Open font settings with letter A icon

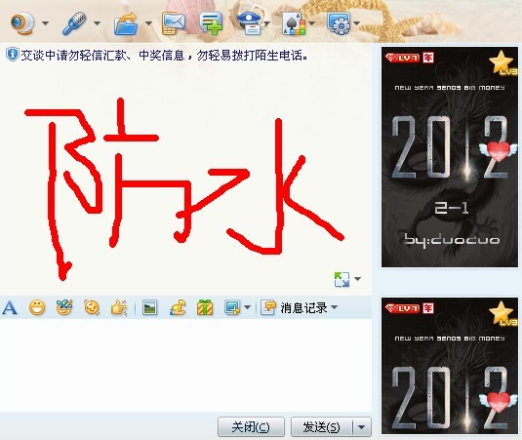(10, 307)
